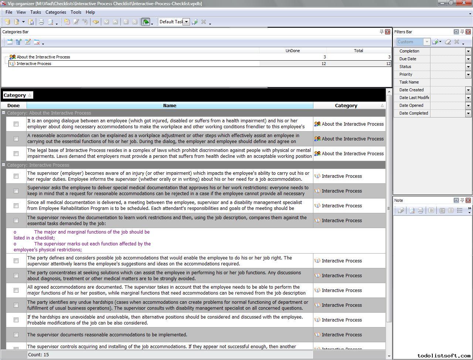The image size is (473, 360).
Task: Pin the Categories Bar using the pushpin icon
Action: coord(381,32)
